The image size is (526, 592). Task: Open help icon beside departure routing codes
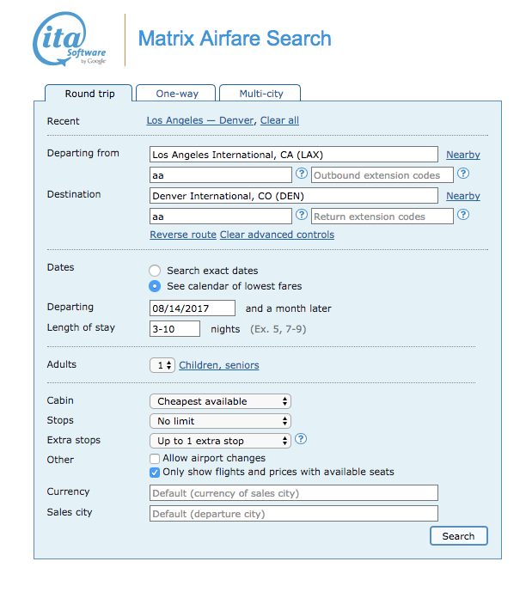pyautogui.click(x=302, y=174)
